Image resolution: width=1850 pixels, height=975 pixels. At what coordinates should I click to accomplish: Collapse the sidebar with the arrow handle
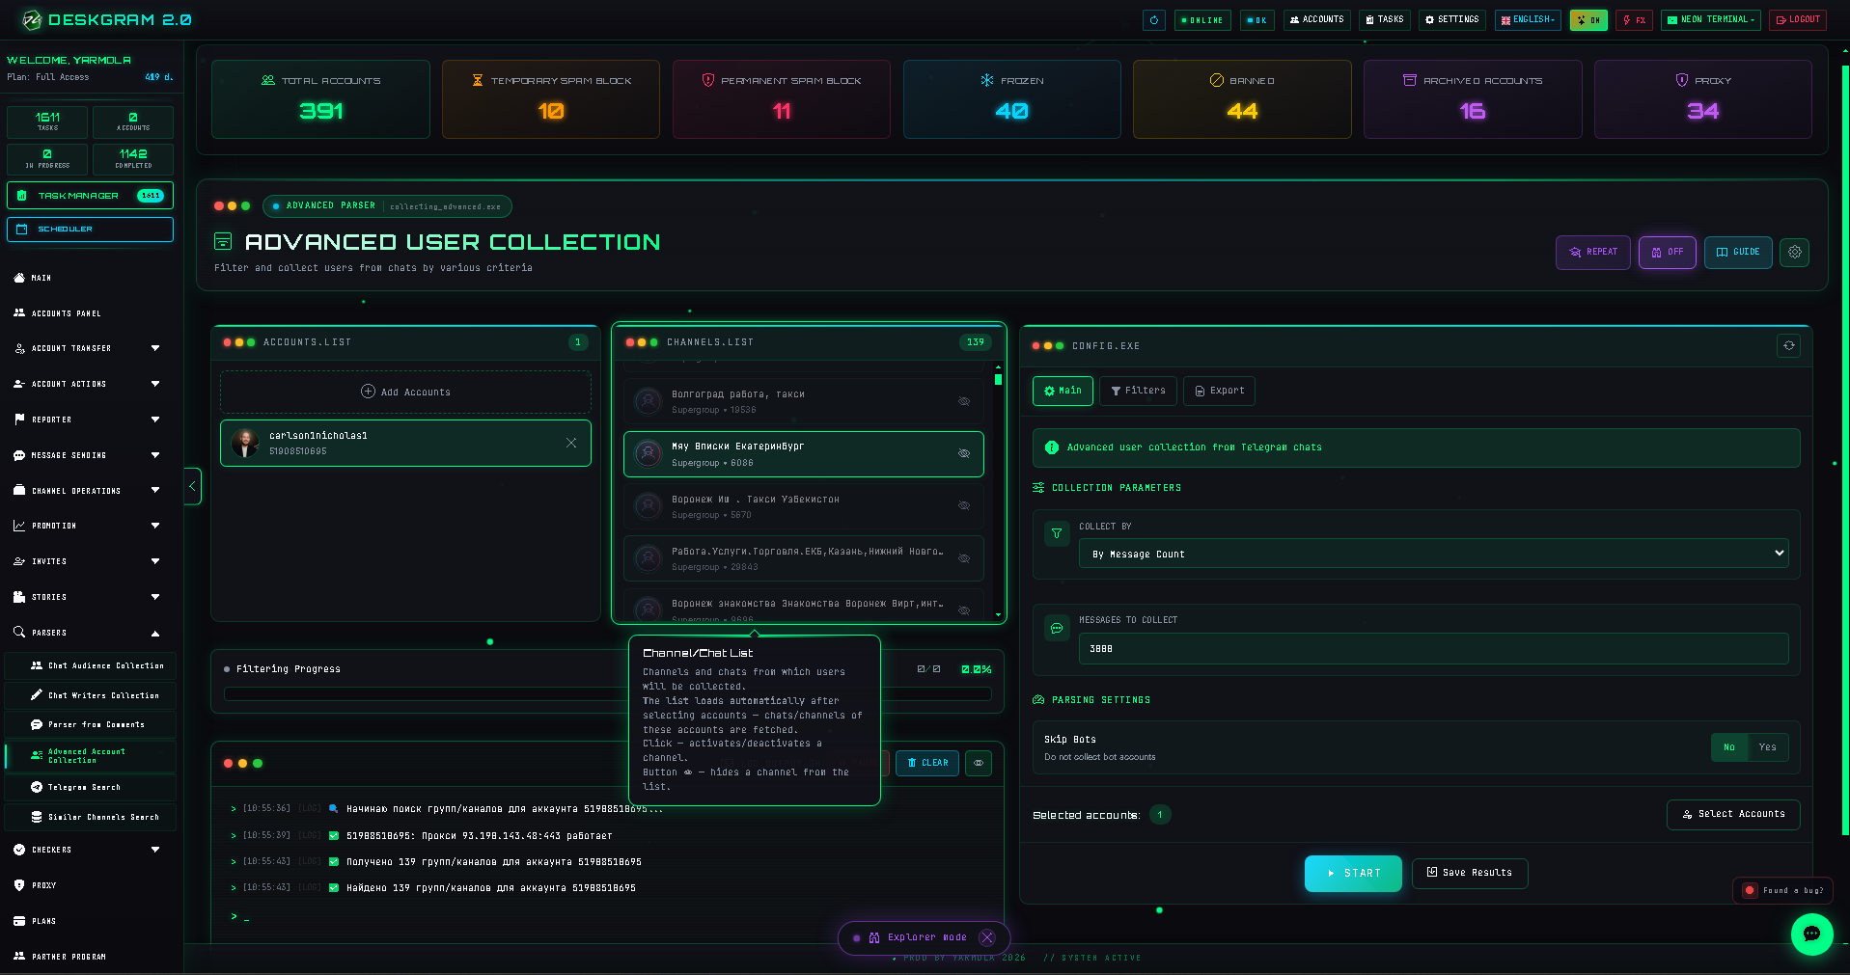192,486
